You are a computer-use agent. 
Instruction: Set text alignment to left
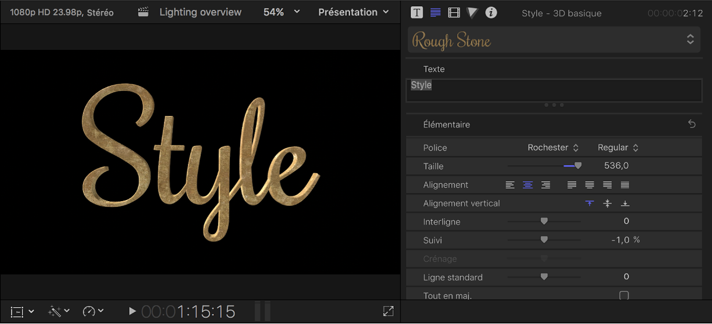(x=510, y=185)
